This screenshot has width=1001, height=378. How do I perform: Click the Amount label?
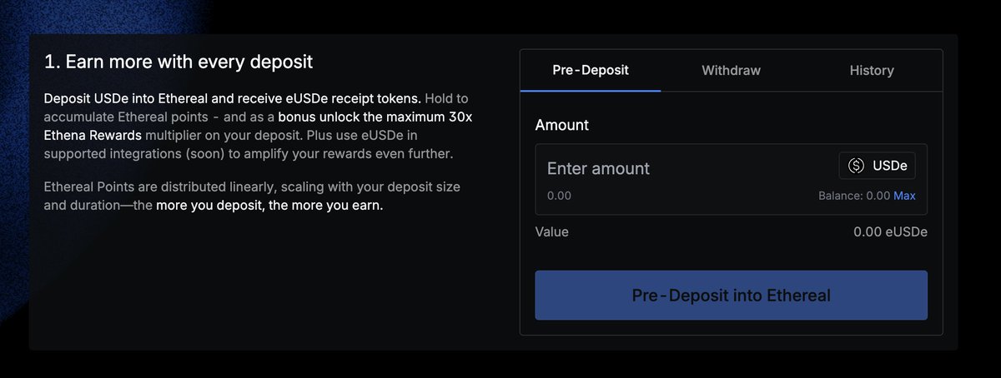pos(561,125)
